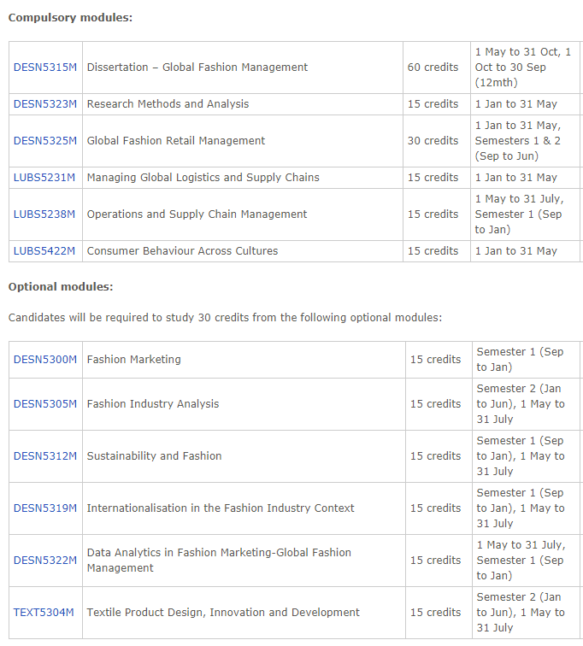Click 'Consumer Behaviour Across Cultures' title text
The height and width of the screenshot is (646, 583).
click(x=182, y=251)
